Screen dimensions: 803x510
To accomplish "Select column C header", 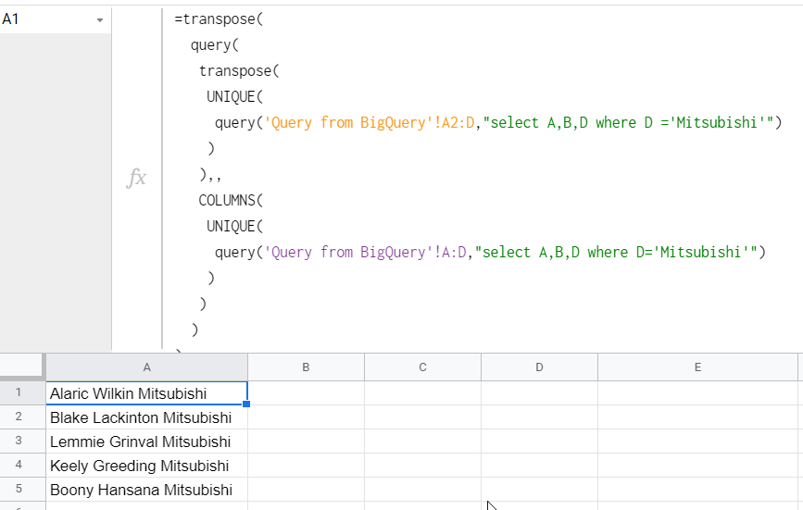I will 422,367.
